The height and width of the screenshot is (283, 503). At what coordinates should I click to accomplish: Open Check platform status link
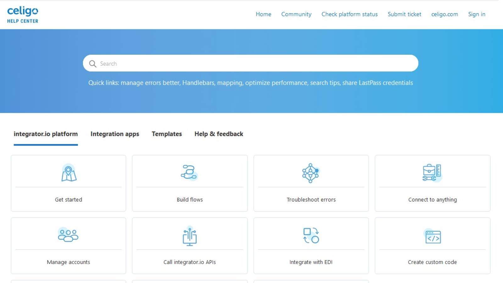349,14
